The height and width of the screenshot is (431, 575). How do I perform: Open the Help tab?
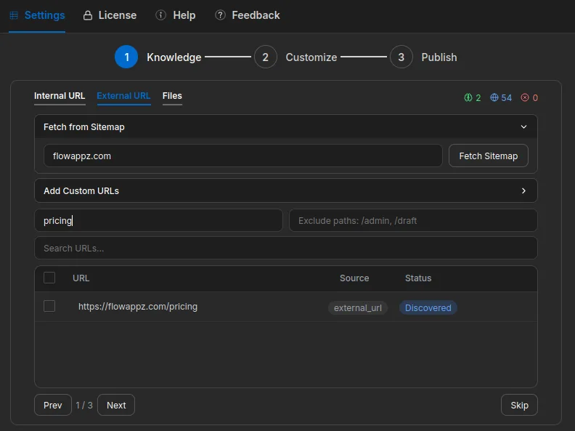(x=175, y=15)
